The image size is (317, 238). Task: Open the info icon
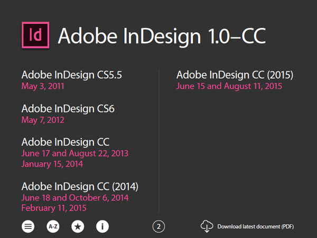coord(102,226)
